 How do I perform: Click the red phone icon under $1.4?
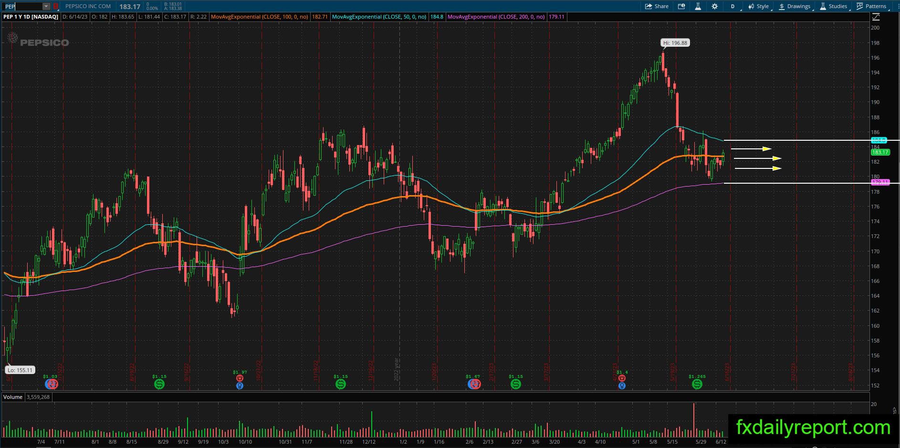tap(622, 378)
